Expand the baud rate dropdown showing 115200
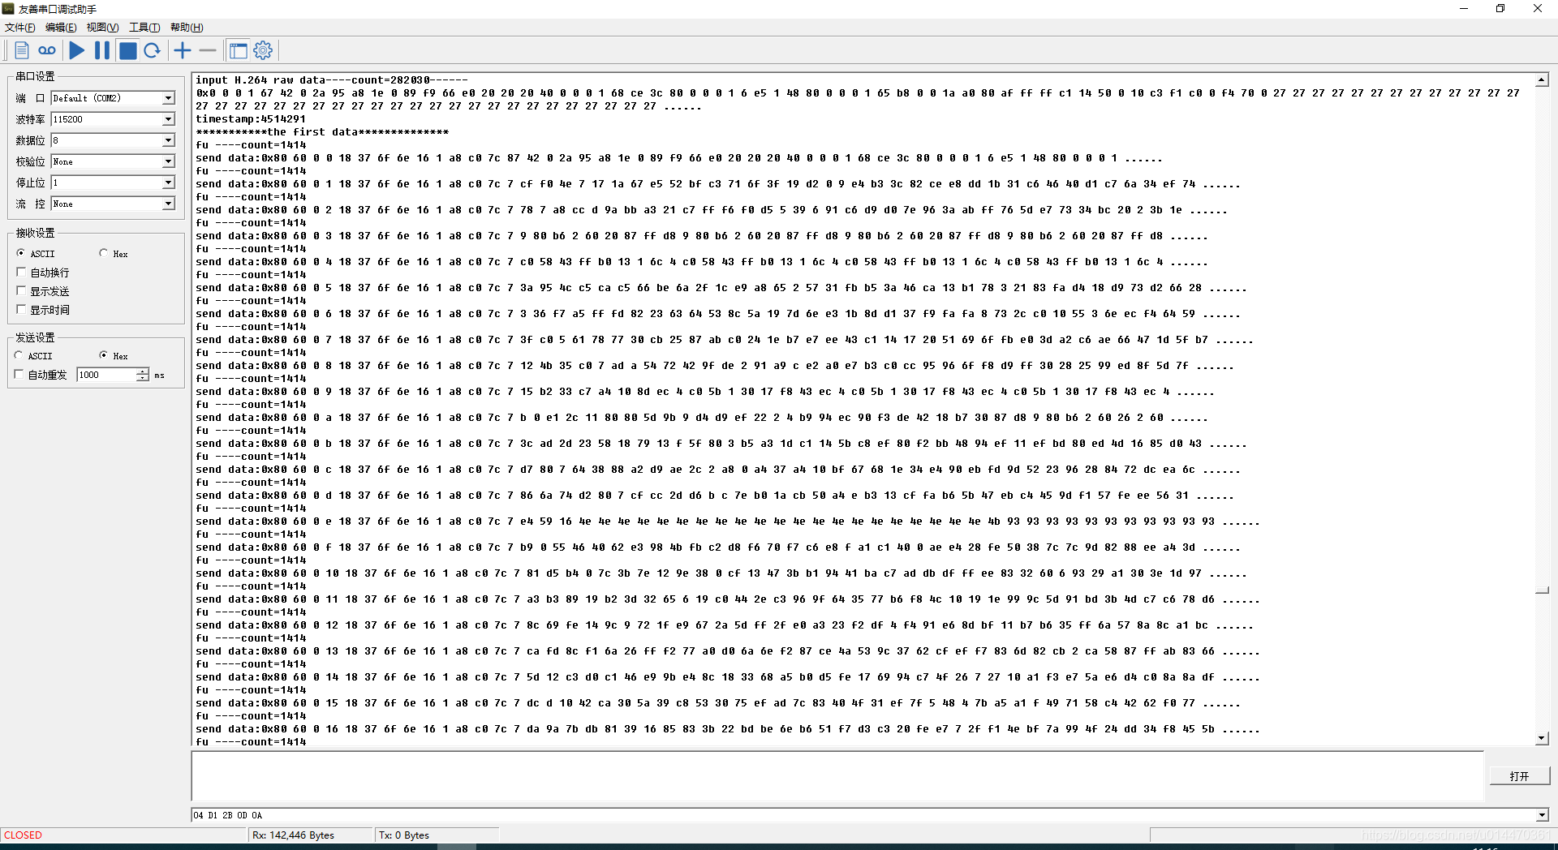 click(168, 119)
